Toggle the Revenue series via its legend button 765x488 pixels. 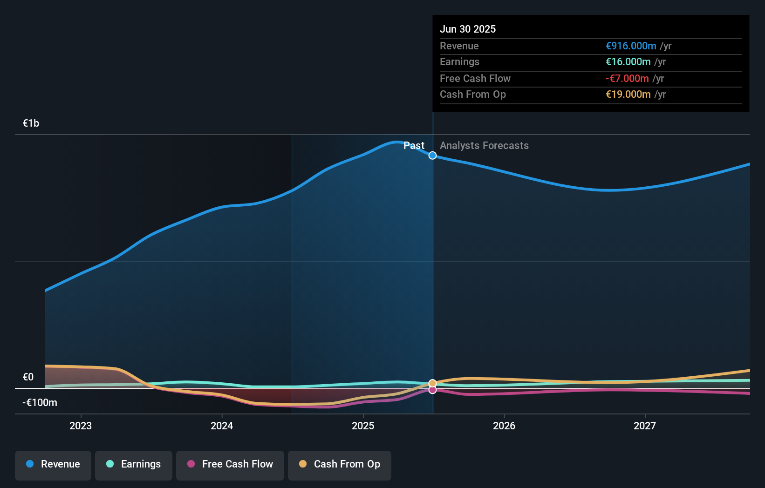tap(53, 465)
